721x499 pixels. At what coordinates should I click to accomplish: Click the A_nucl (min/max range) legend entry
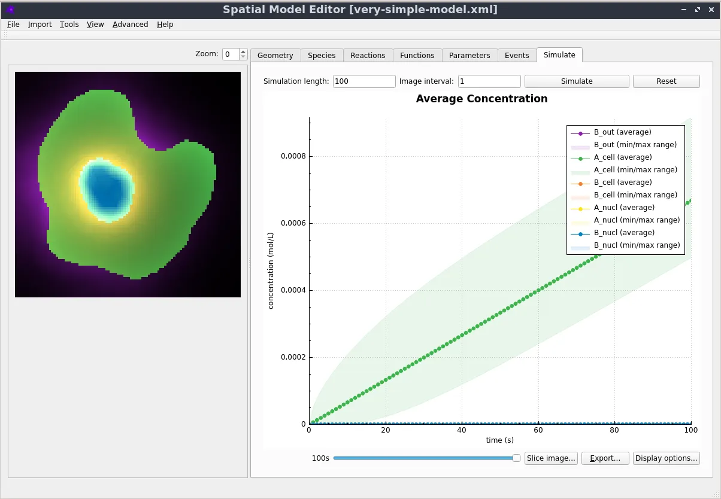[625, 220]
